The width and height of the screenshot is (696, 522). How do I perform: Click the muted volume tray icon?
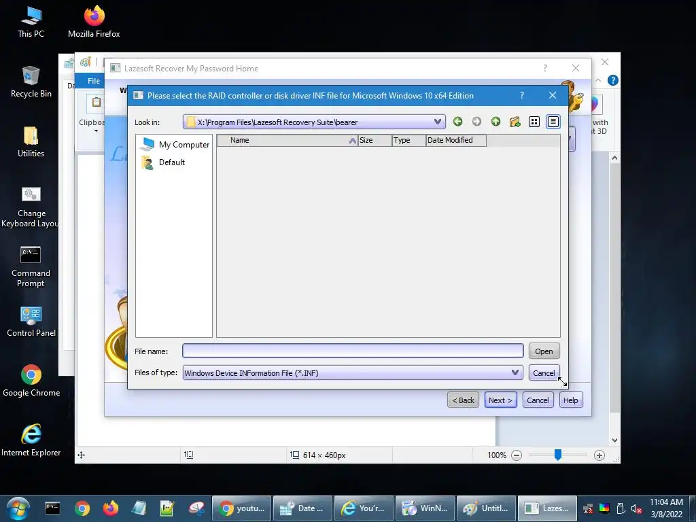[x=636, y=508]
